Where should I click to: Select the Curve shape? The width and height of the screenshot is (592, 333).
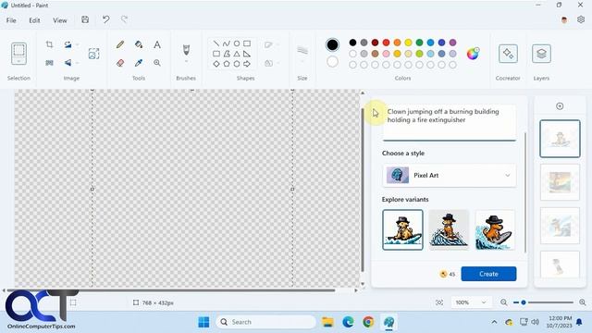click(x=226, y=43)
